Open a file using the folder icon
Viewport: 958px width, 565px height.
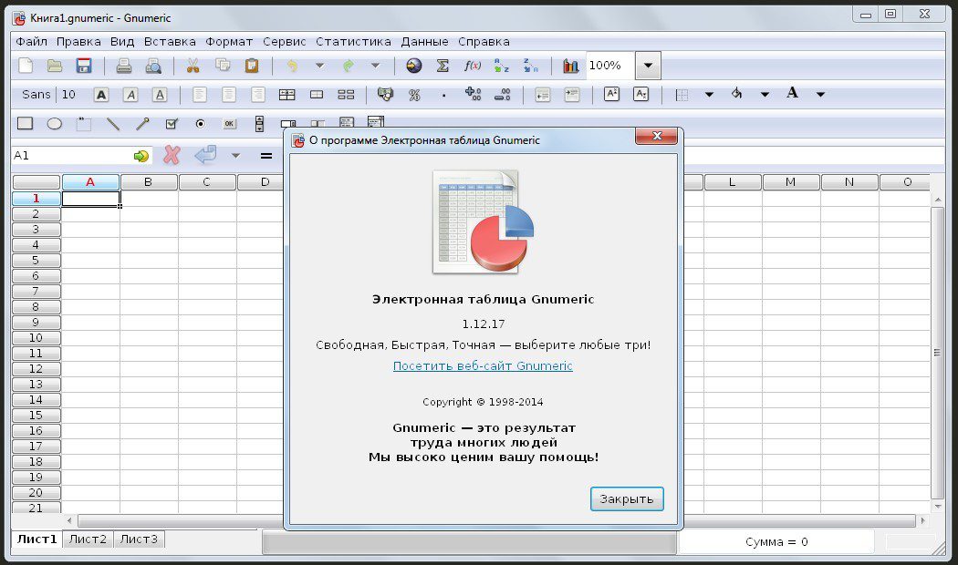[55, 66]
